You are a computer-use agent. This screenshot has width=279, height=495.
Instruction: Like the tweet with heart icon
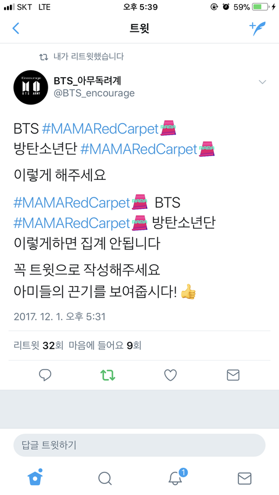click(170, 375)
